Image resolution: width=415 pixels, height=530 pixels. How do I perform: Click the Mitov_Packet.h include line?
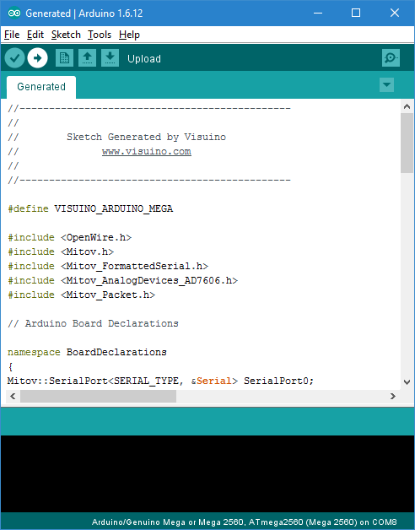[82, 295]
